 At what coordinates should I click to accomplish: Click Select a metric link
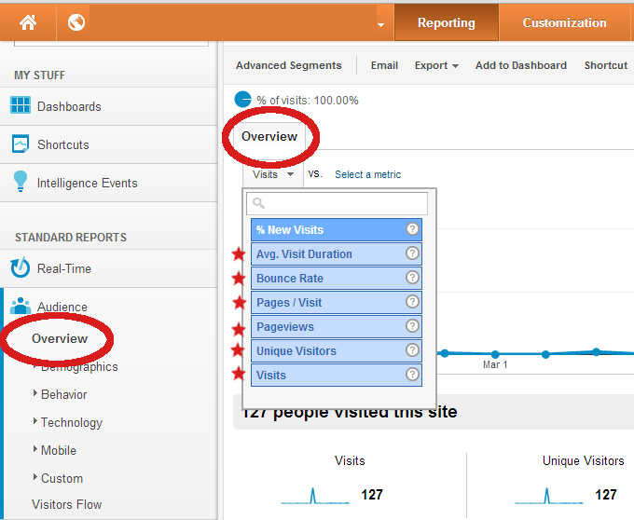tap(367, 174)
